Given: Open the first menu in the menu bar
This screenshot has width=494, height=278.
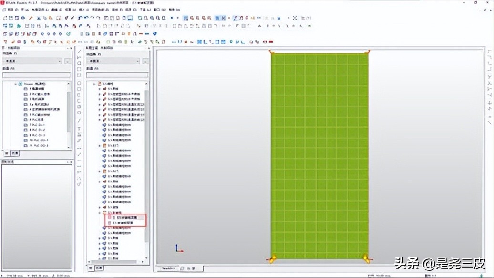Looking at the screenshot, I should [x=8, y=9].
